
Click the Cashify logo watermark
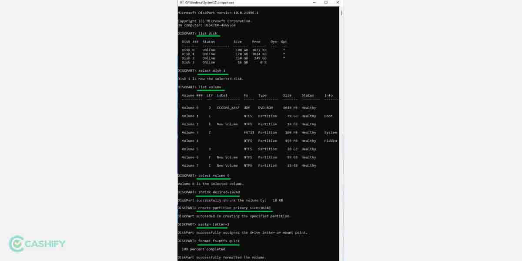click(x=37, y=244)
